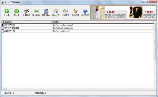Click the 网站数量: 3 status text
The image size is (158, 97).
coord(9,93)
